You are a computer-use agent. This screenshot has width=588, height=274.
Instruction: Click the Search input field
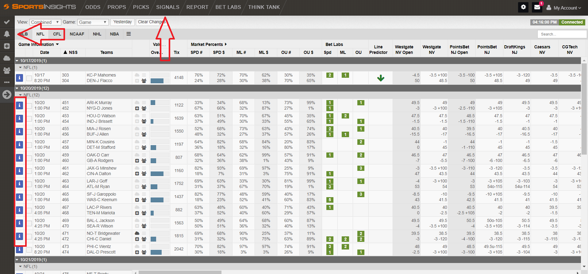tap(562, 34)
